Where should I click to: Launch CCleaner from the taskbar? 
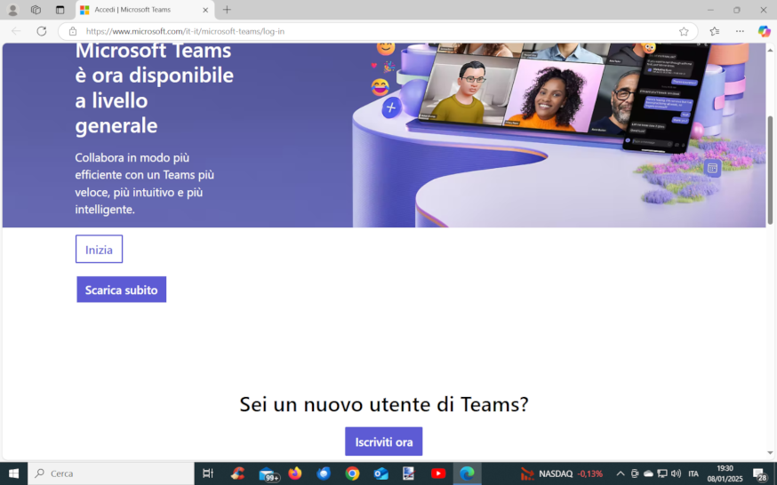(237, 473)
